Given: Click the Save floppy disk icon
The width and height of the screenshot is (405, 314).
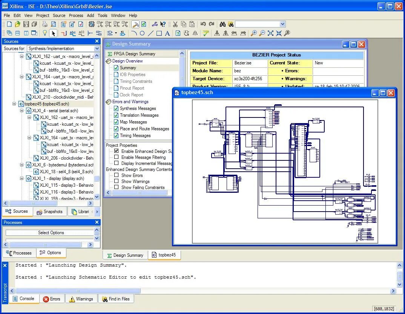Looking at the screenshot, I should (x=26, y=24).
